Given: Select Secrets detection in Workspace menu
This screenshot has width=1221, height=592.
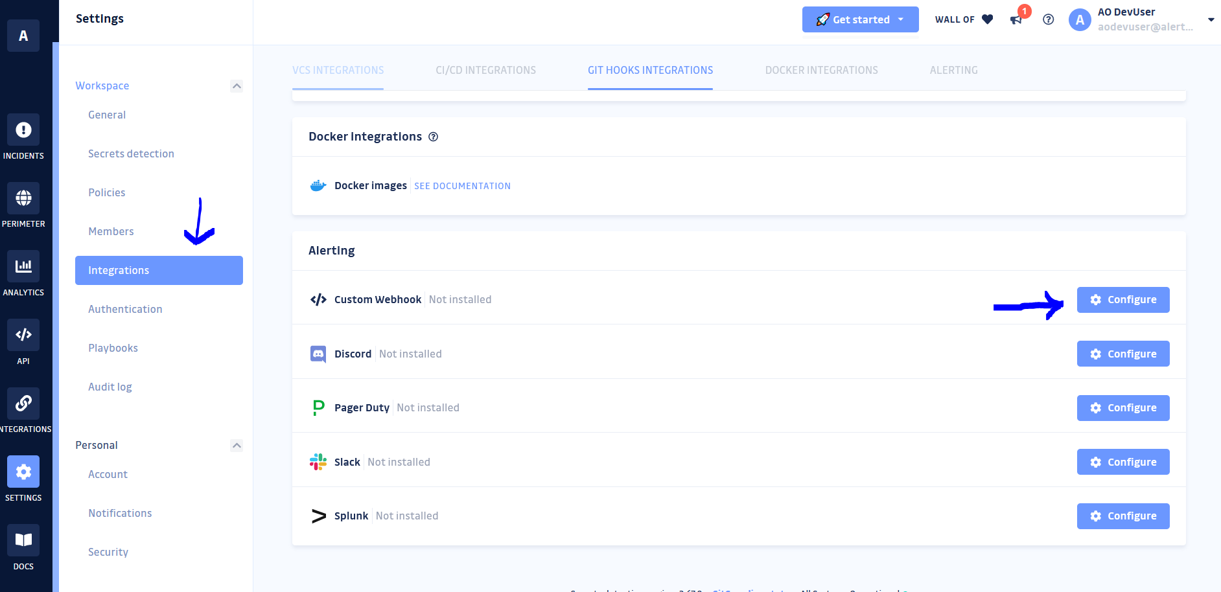Looking at the screenshot, I should coord(131,154).
